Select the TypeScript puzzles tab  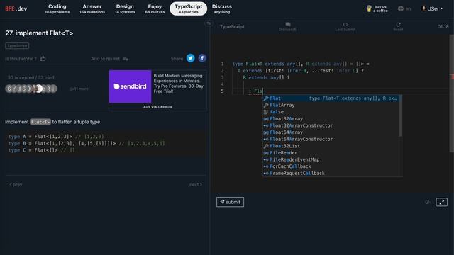(188, 8)
